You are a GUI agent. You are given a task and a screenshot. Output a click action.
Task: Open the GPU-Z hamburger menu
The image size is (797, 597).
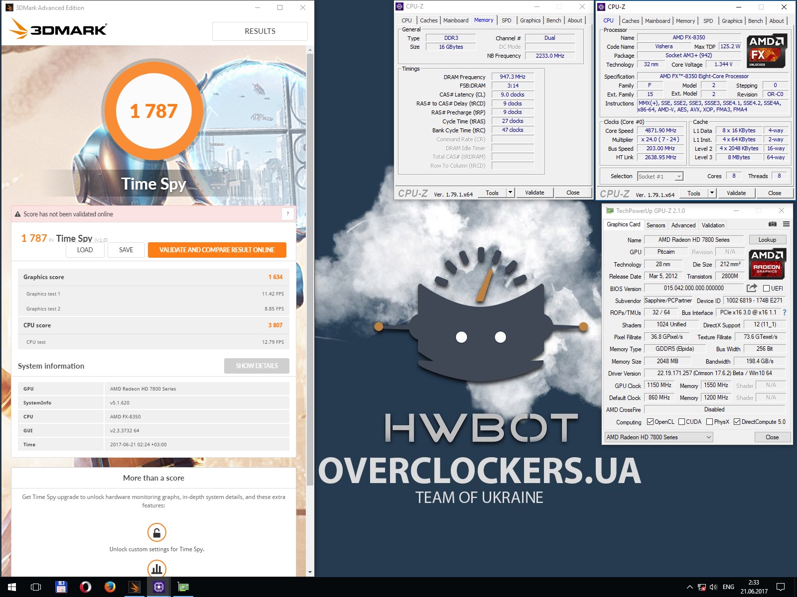coord(786,224)
